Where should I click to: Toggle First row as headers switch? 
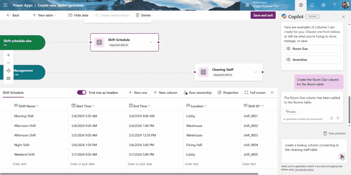(81, 92)
